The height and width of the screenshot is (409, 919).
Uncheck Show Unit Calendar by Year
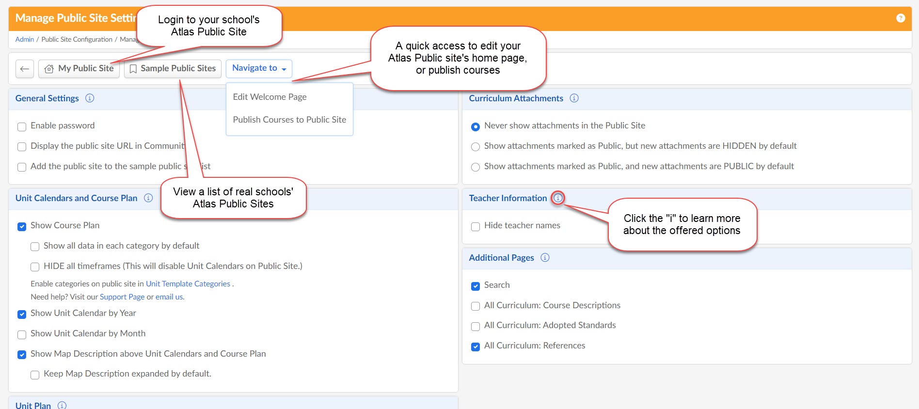tap(22, 314)
